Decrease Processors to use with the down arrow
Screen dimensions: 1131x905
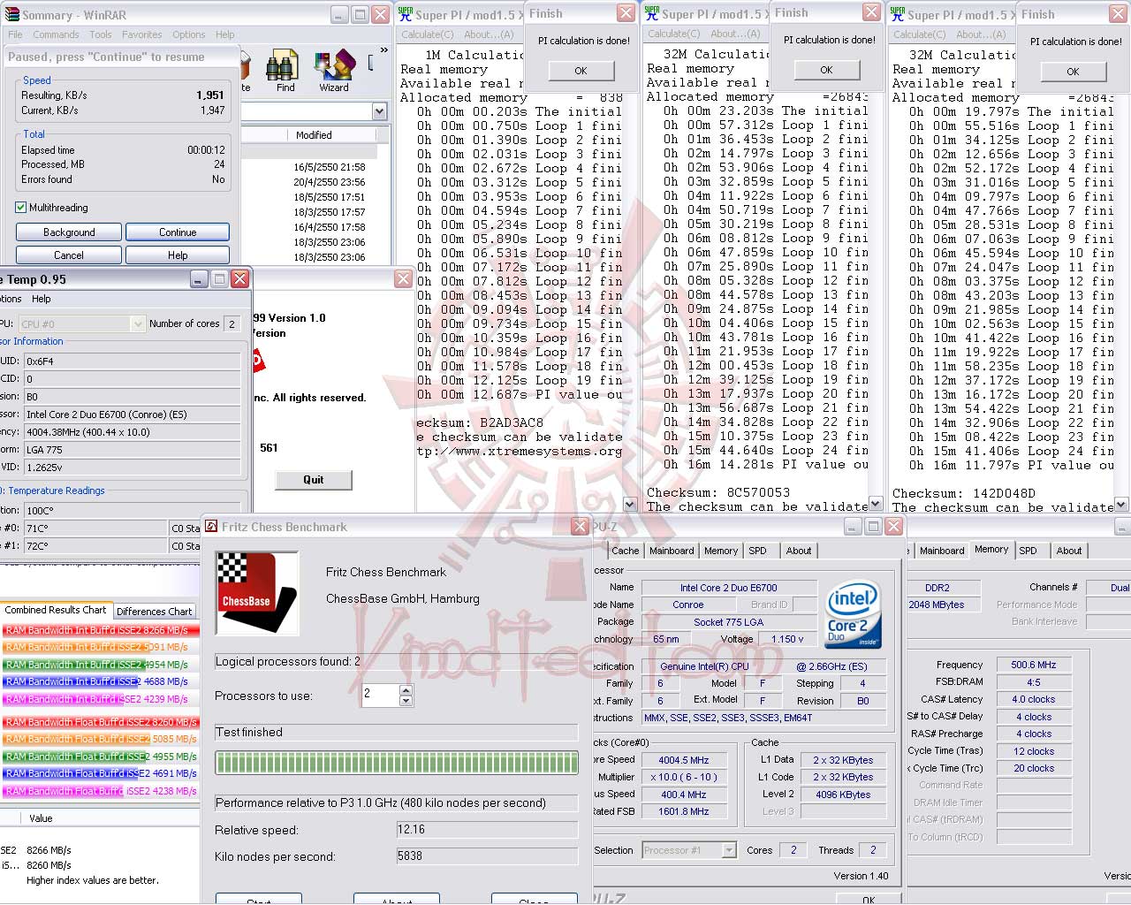click(x=406, y=700)
